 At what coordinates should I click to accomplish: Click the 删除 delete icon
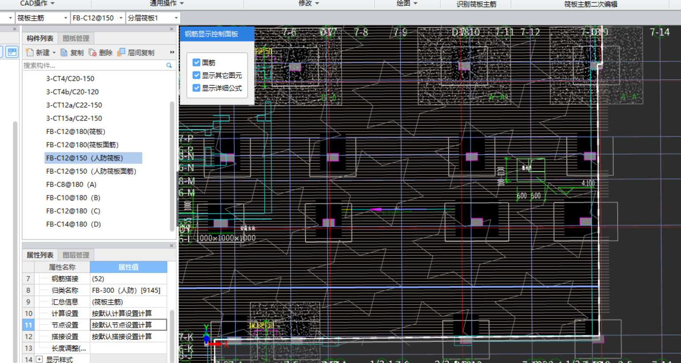click(x=93, y=52)
